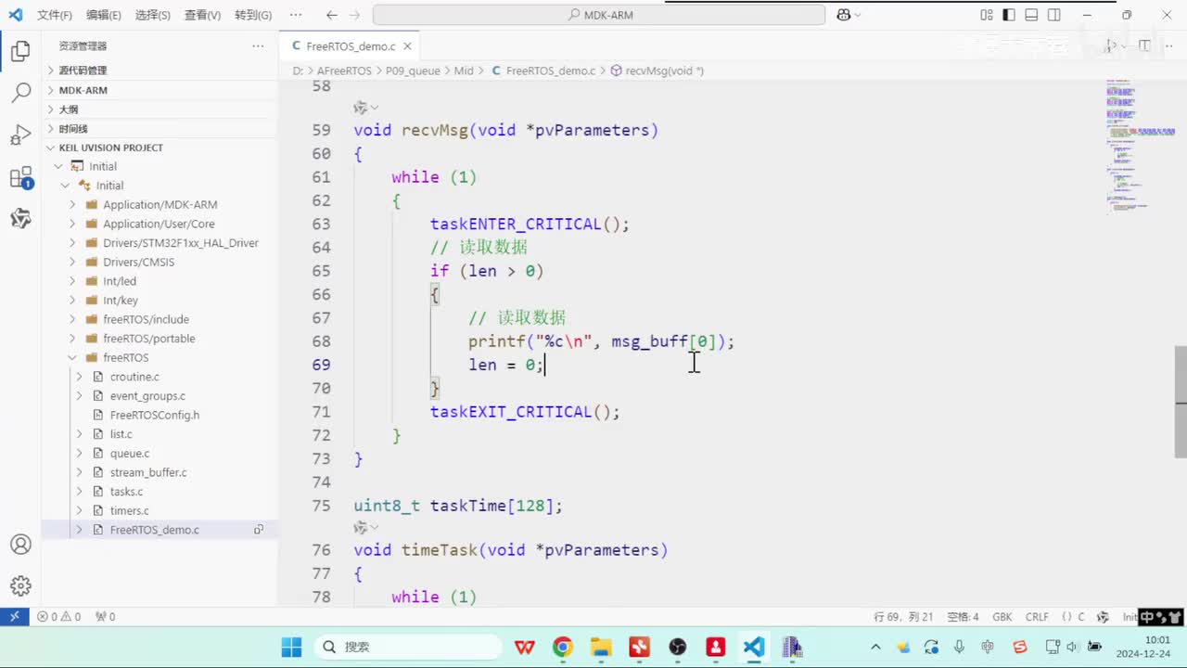Click the remote window indicator in the status bar

(x=15, y=617)
